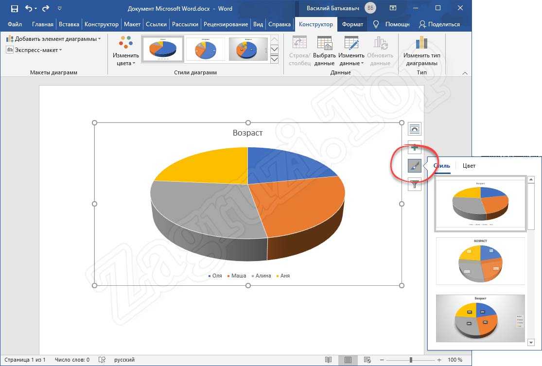Select the second chart style in ribbon gallery
Viewport: 542px width, 366px height.
(x=205, y=49)
